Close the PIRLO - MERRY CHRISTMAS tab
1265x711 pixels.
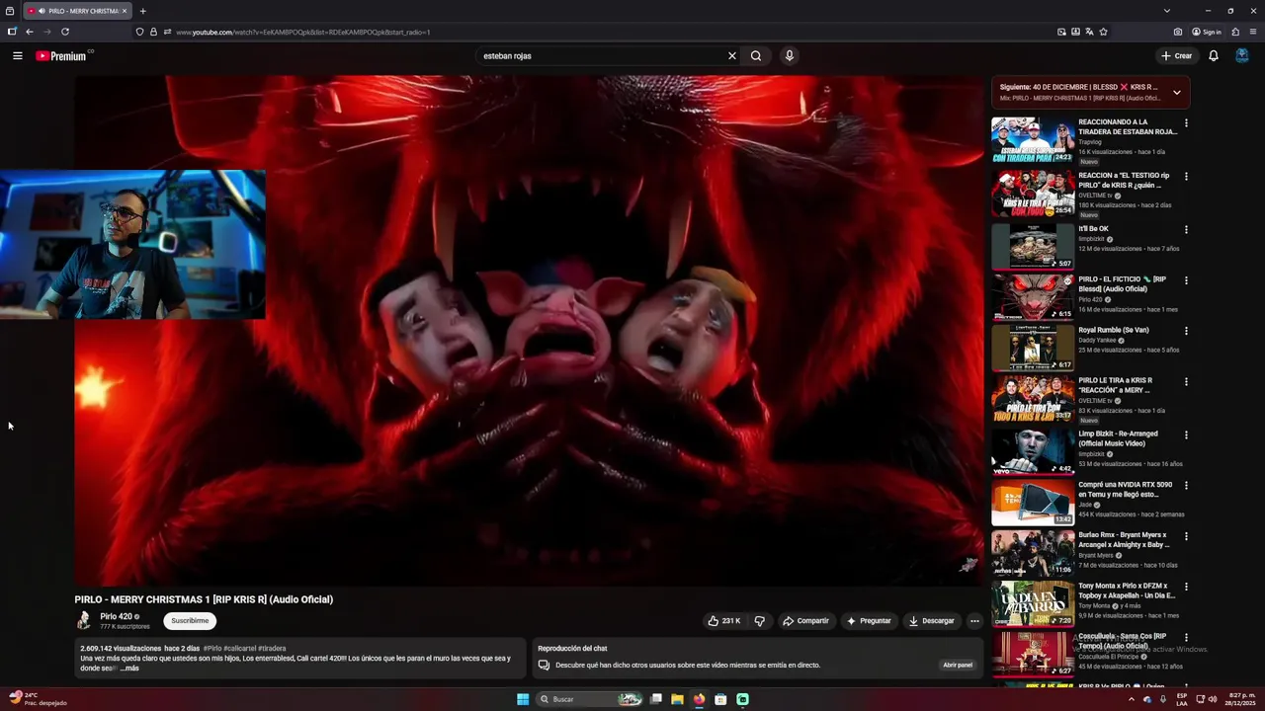125,11
